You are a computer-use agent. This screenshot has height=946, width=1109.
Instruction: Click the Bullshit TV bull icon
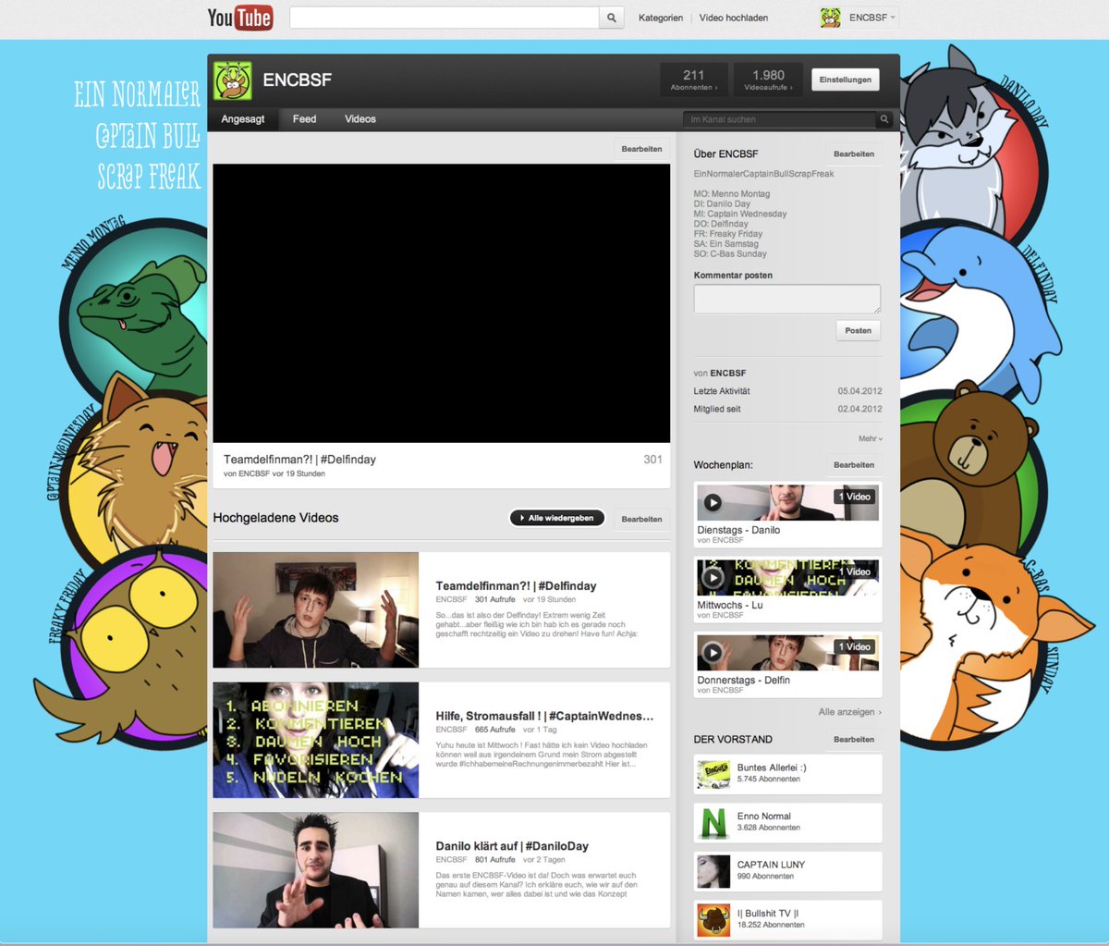point(713,920)
